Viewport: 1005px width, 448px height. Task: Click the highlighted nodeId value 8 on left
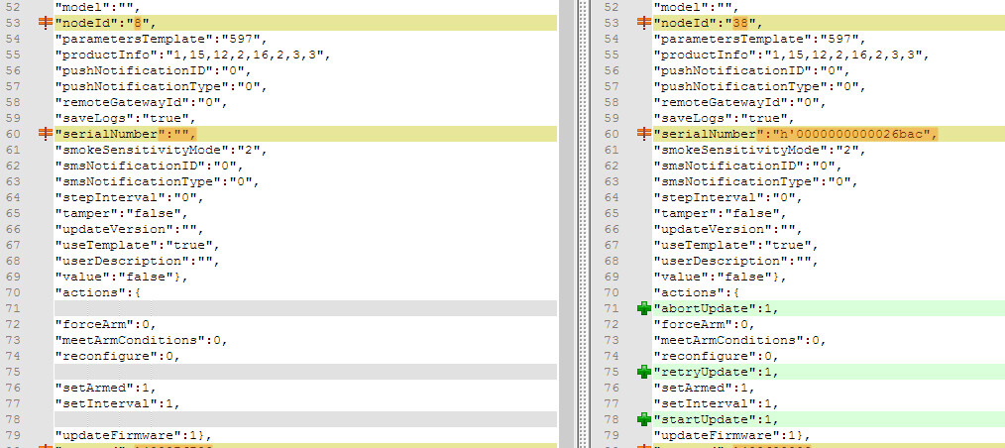point(139,23)
